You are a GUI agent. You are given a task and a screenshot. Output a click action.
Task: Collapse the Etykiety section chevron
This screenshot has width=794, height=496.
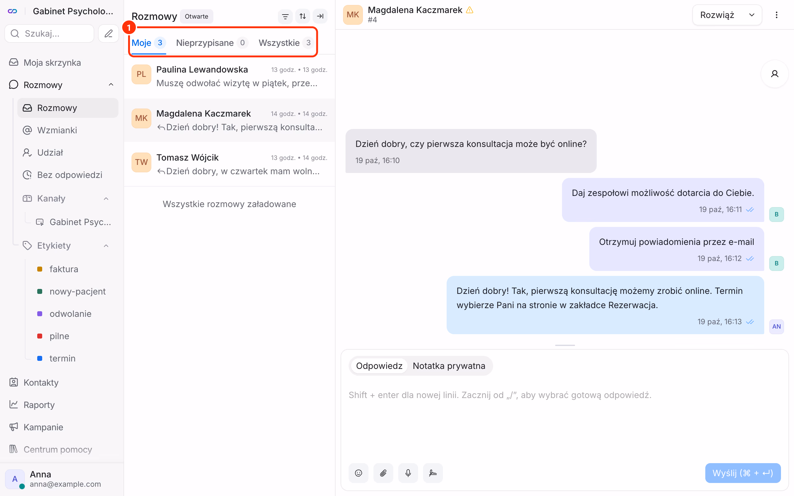(x=106, y=246)
